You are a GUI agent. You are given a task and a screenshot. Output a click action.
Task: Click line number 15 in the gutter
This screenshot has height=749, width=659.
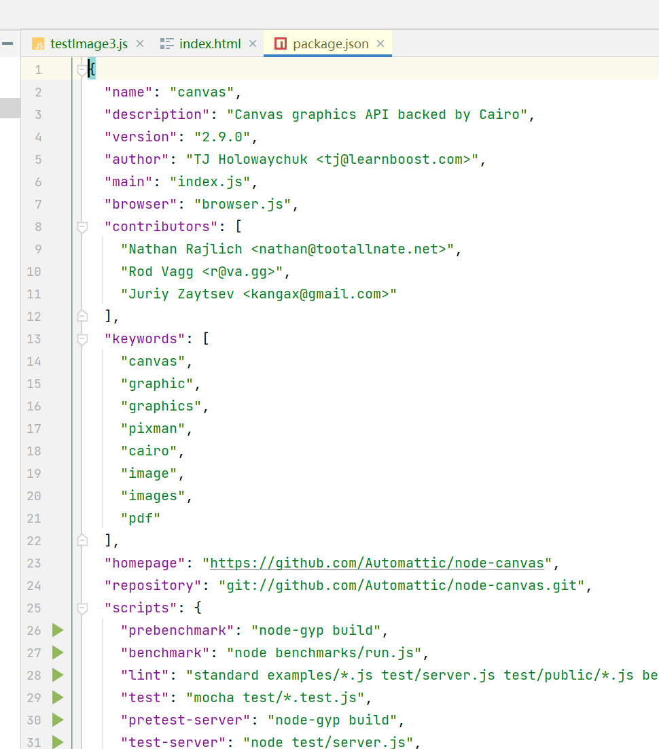[x=34, y=383]
